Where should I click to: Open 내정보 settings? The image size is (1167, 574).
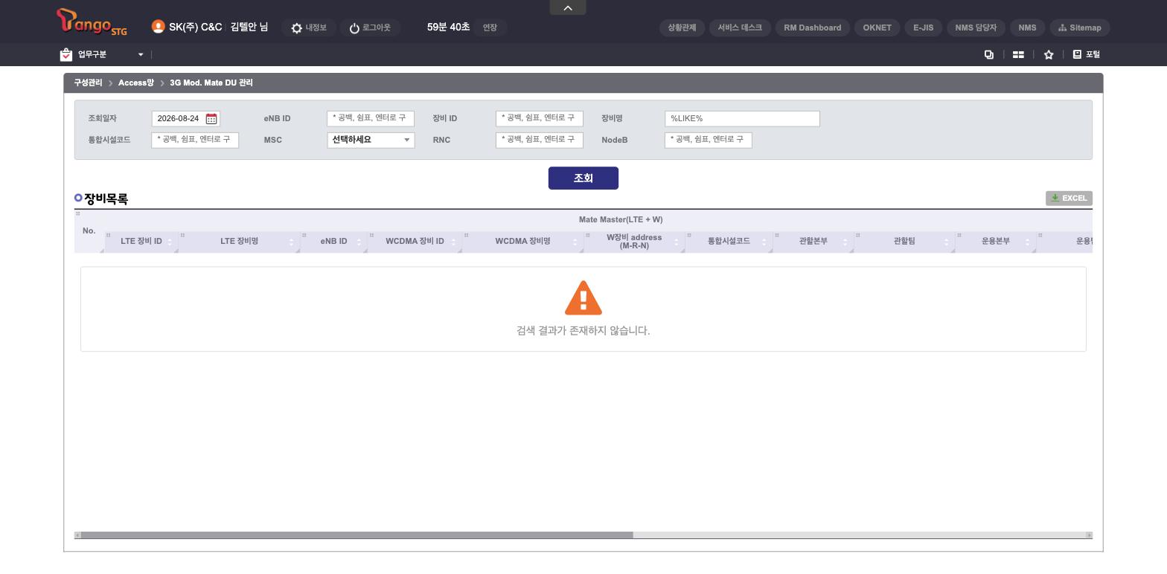pyautogui.click(x=309, y=28)
